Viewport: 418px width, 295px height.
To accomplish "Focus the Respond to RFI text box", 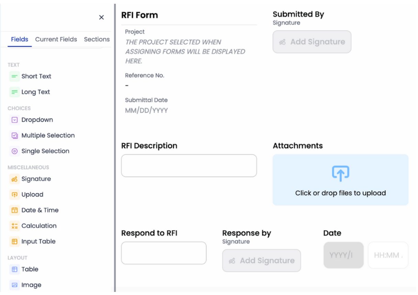I will click(164, 253).
